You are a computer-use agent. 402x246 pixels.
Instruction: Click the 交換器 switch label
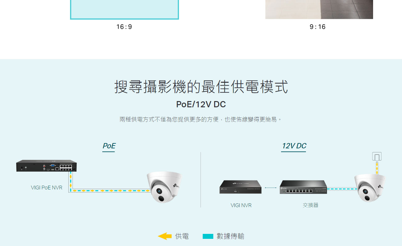pyautogui.click(x=311, y=205)
